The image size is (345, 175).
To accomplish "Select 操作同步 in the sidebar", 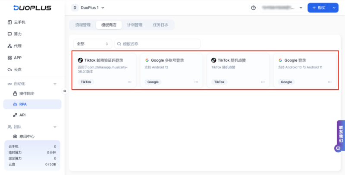I will (27, 94).
